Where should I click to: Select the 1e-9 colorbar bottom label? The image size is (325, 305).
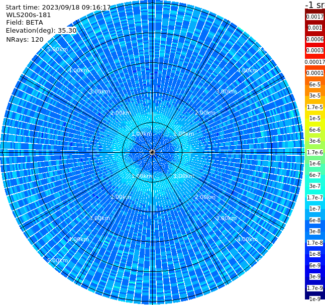(x=315, y=299)
